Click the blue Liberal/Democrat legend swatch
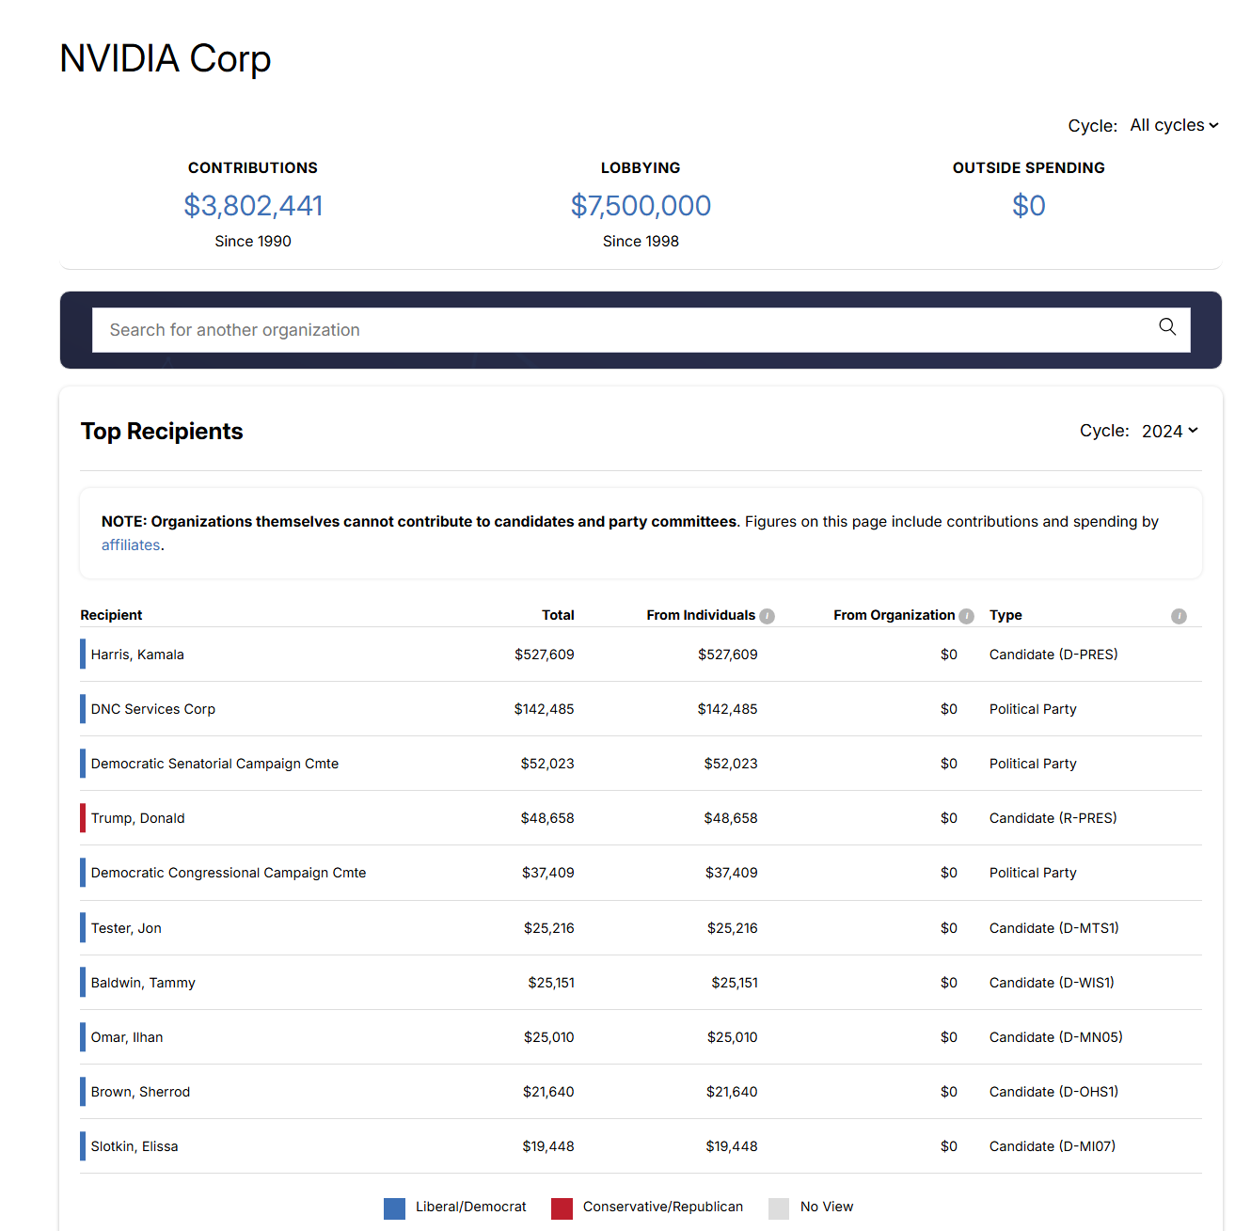 tap(395, 1208)
